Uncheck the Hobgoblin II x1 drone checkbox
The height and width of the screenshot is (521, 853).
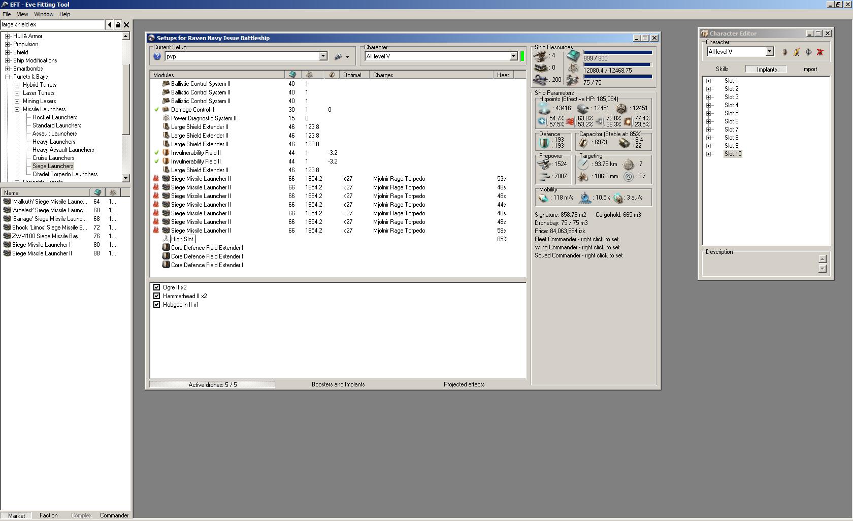157,305
